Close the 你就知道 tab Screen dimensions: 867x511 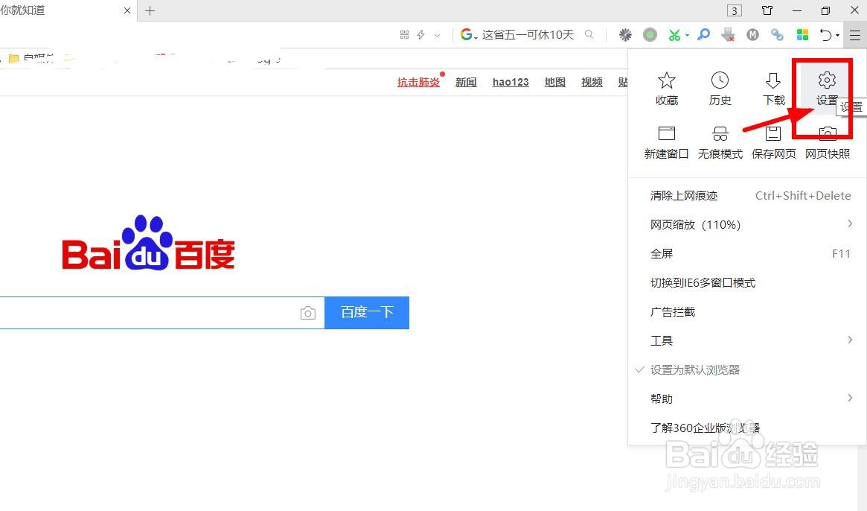pos(127,10)
